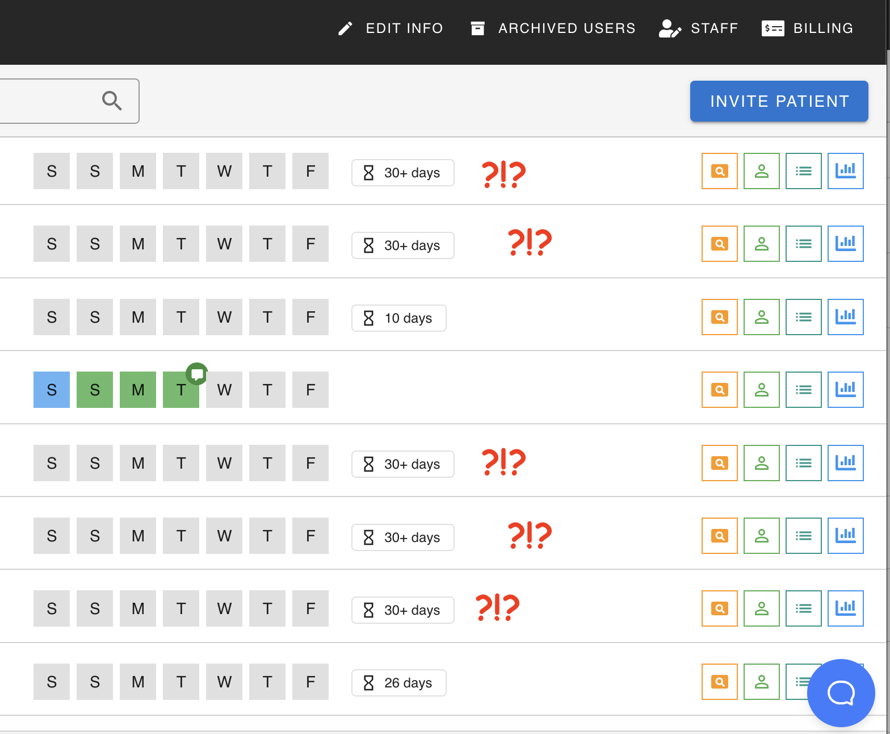Image resolution: width=890 pixels, height=734 pixels.
Task: Select the green M day tile
Action: point(138,390)
